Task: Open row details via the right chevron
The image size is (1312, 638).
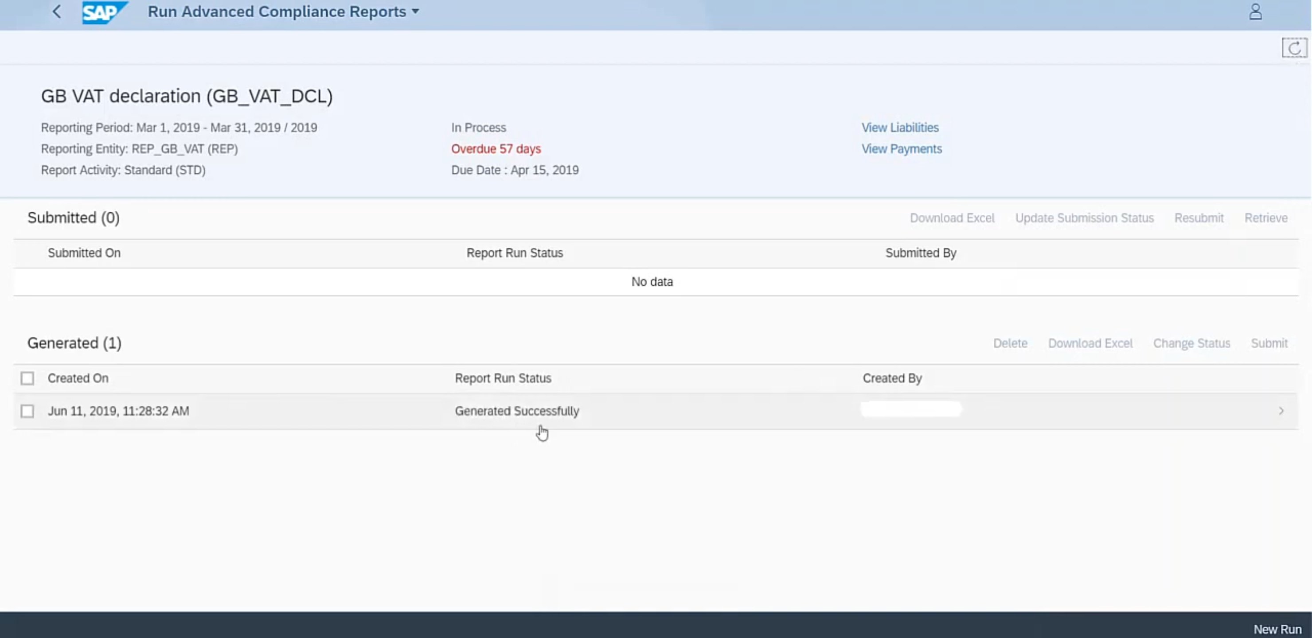Action: pyautogui.click(x=1281, y=411)
